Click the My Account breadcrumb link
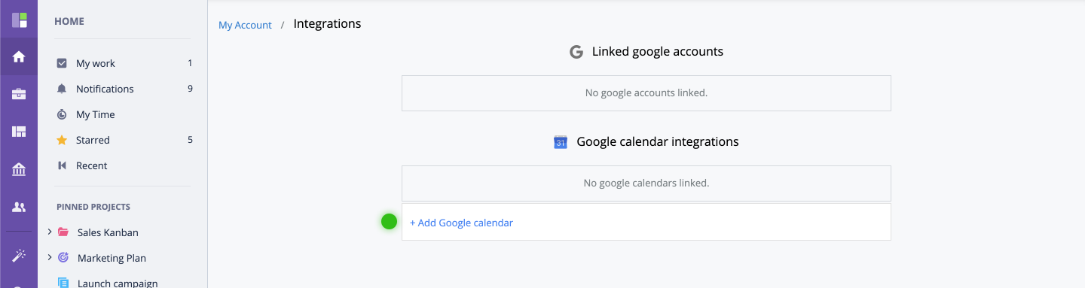1085x288 pixels. pyautogui.click(x=245, y=25)
